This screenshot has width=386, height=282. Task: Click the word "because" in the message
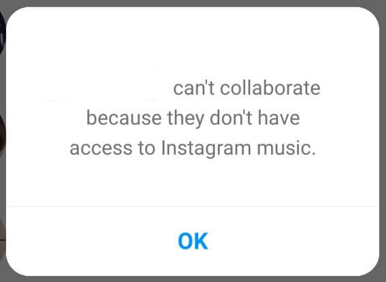click(x=124, y=119)
